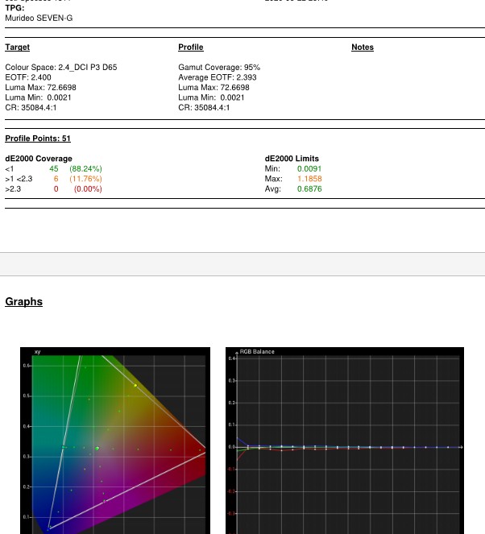Click the Target section heading
The image size is (485, 534).
click(x=17, y=48)
